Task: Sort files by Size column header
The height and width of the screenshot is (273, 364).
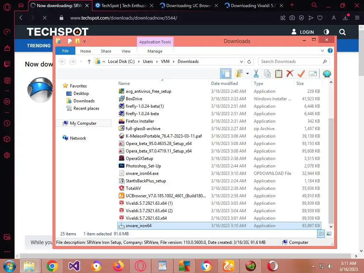Action: [300, 84]
